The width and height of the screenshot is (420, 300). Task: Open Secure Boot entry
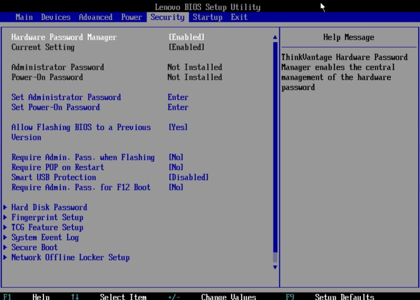tap(34, 247)
